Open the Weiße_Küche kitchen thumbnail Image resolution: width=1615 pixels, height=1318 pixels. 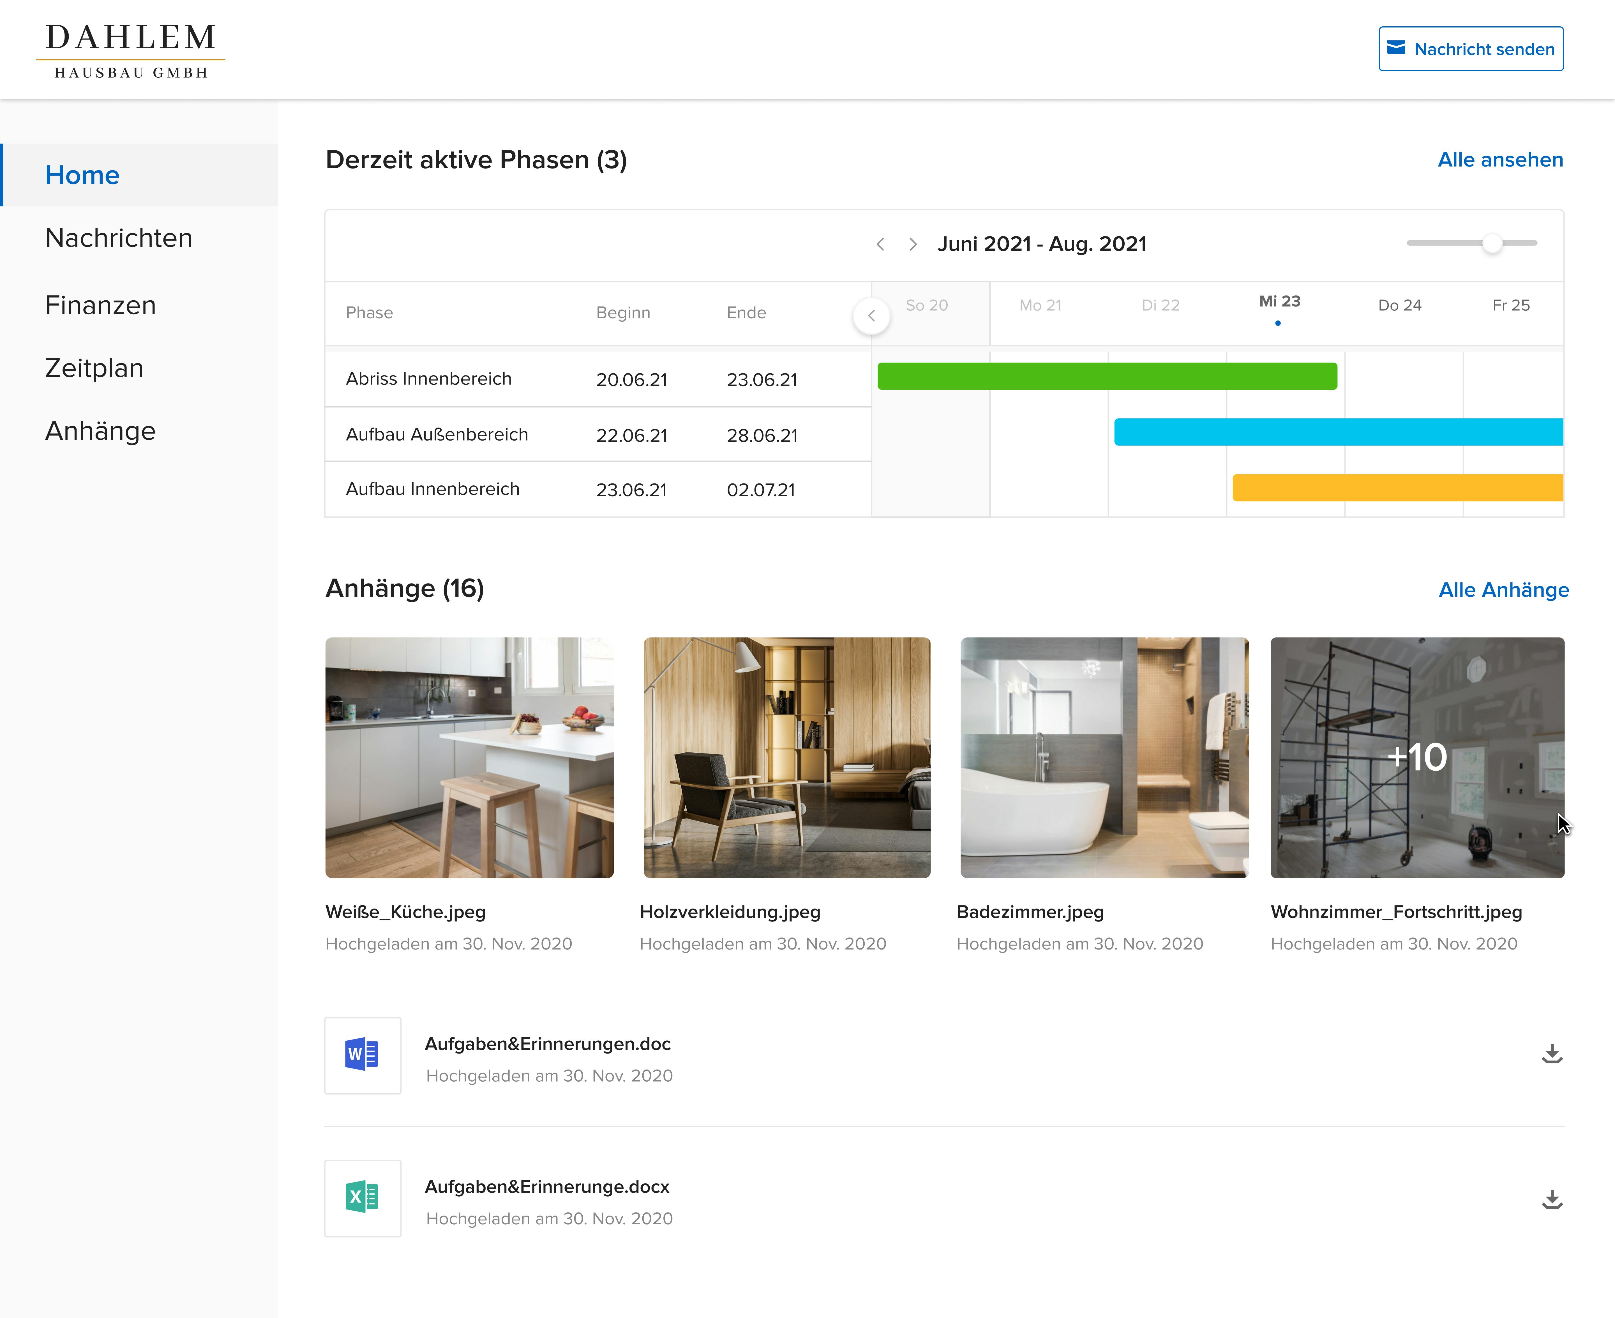[x=469, y=758]
